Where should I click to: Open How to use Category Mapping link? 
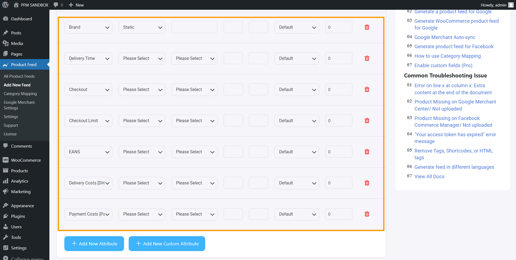[x=448, y=56]
